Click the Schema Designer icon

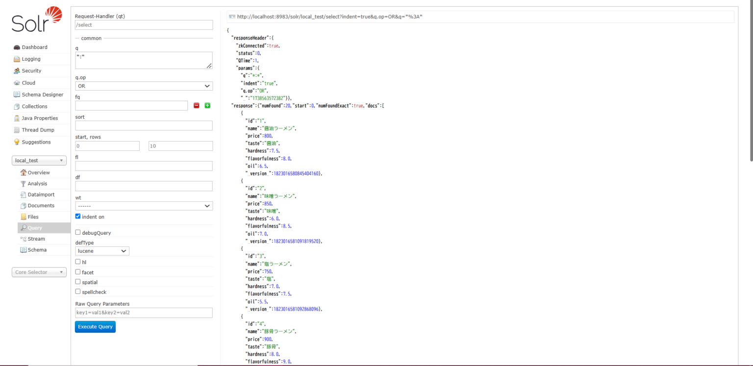17,95
